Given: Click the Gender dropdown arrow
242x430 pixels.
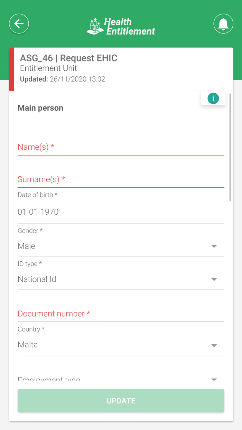Looking at the screenshot, I should 214,246.
